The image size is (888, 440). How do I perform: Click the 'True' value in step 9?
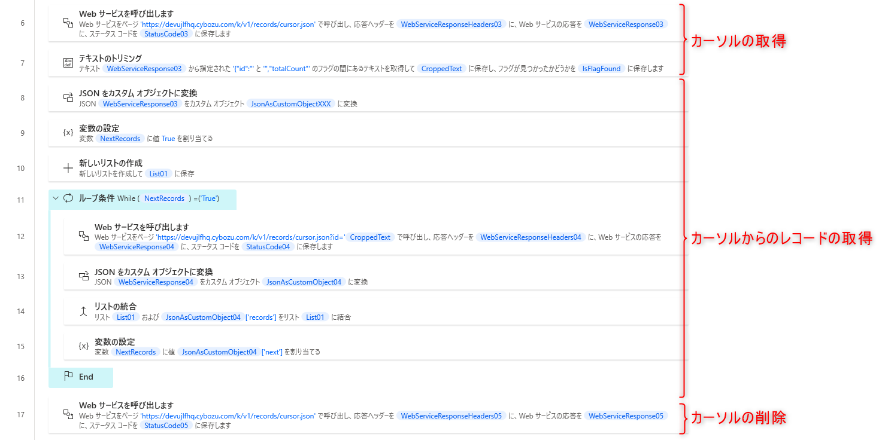coord(168,139)
